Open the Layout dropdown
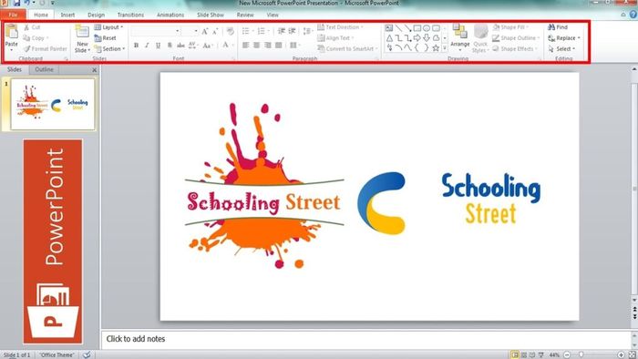The image size is (638, 359). 108,27
